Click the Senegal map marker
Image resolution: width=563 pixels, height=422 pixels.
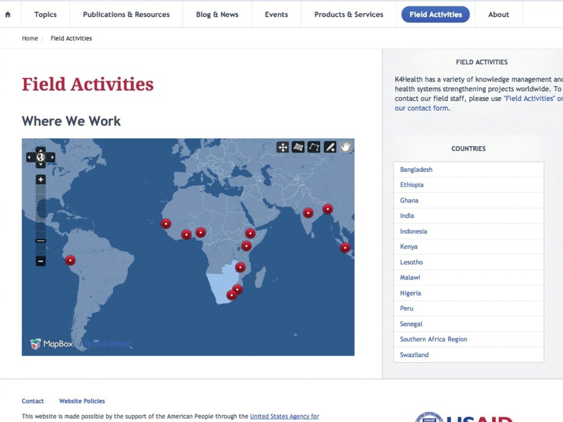coord(166,224)
